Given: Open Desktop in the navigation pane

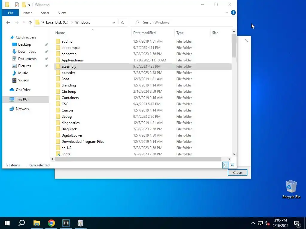Looking at the screenshot, I should [25, 44].
